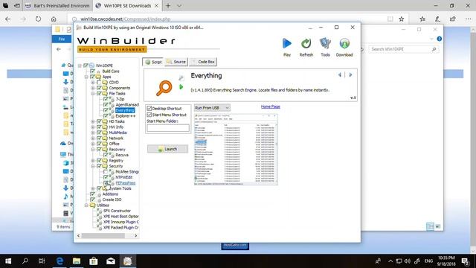Click the Search Win10XPE box in Explorer

[404, 49]
